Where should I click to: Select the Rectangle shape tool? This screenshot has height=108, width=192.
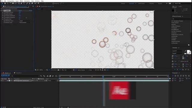19,3
